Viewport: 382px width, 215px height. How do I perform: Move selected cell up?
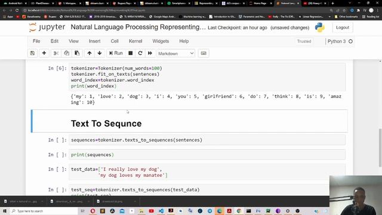90,53
